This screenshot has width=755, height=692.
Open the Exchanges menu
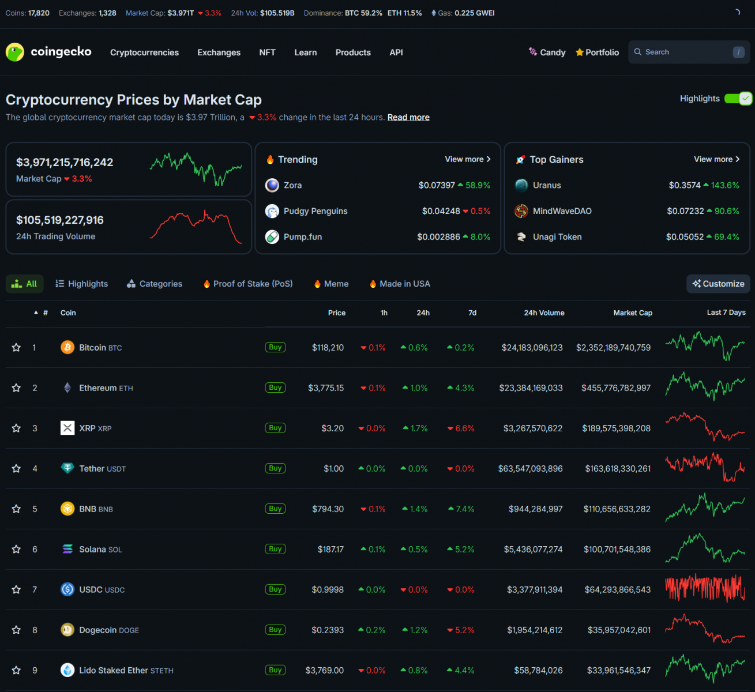[x=219, y=52]
